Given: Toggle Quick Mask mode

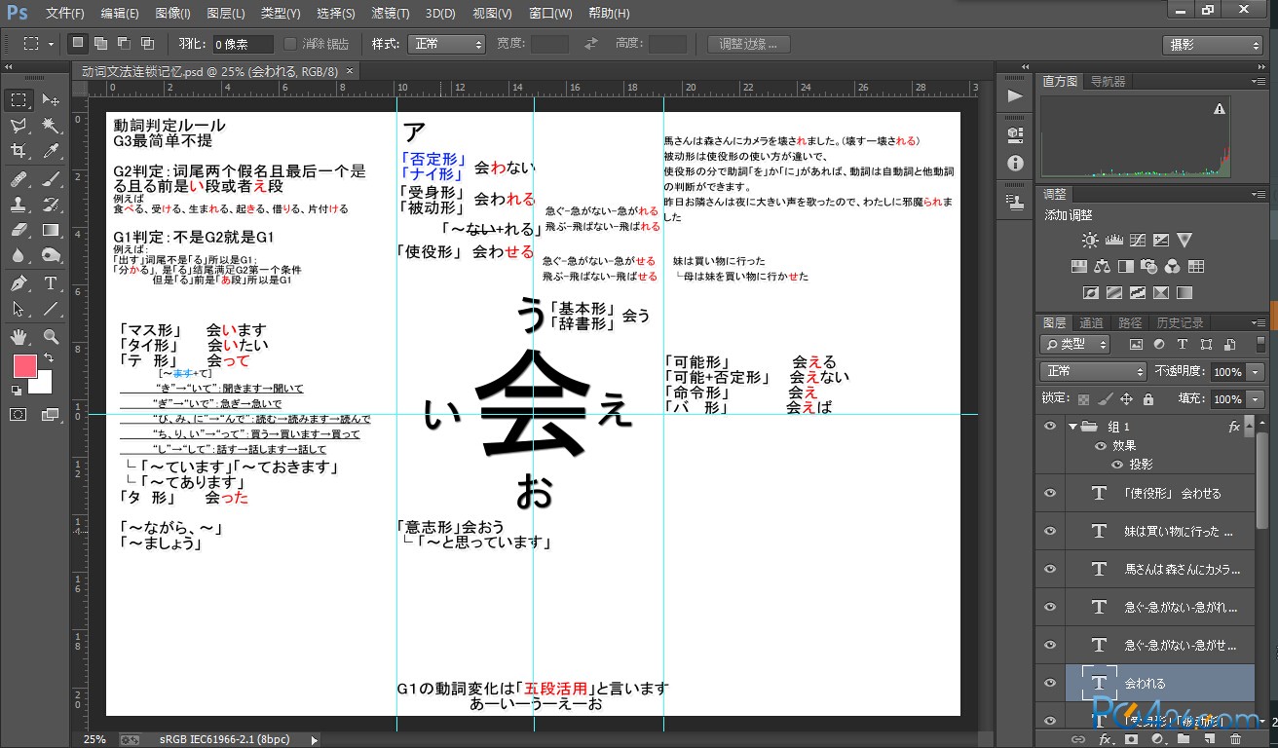Looking at the screenshot, I should click(19, 415).
